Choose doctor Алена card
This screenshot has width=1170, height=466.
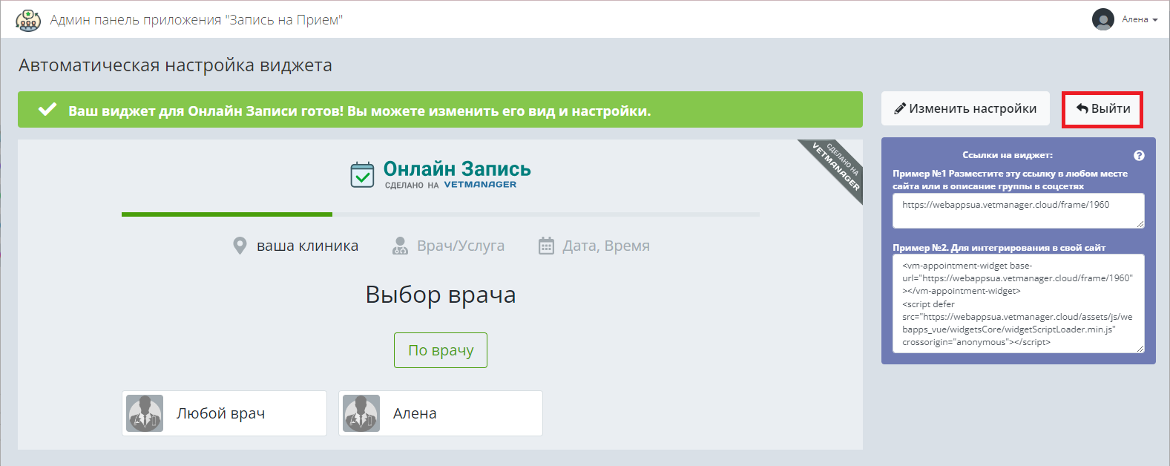click(441, 413)
